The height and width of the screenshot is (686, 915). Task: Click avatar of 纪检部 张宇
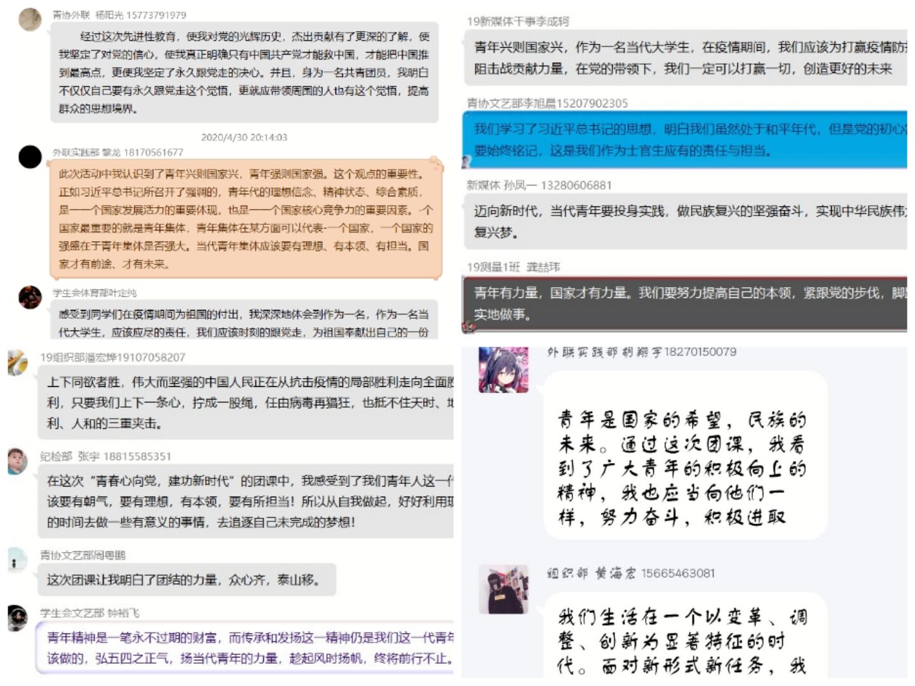click(17, 462)
